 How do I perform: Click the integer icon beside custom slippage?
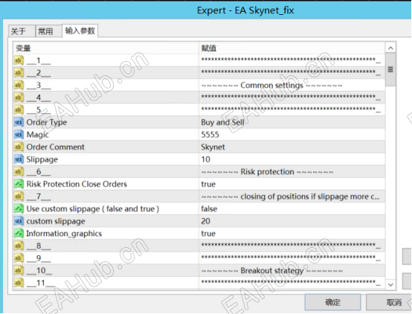tap(19, 221)
